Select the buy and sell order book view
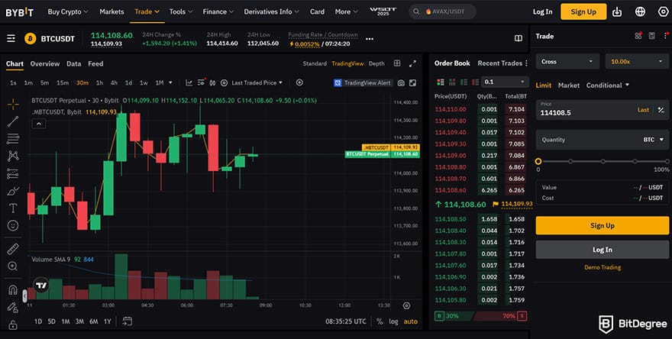 [440, 82]
